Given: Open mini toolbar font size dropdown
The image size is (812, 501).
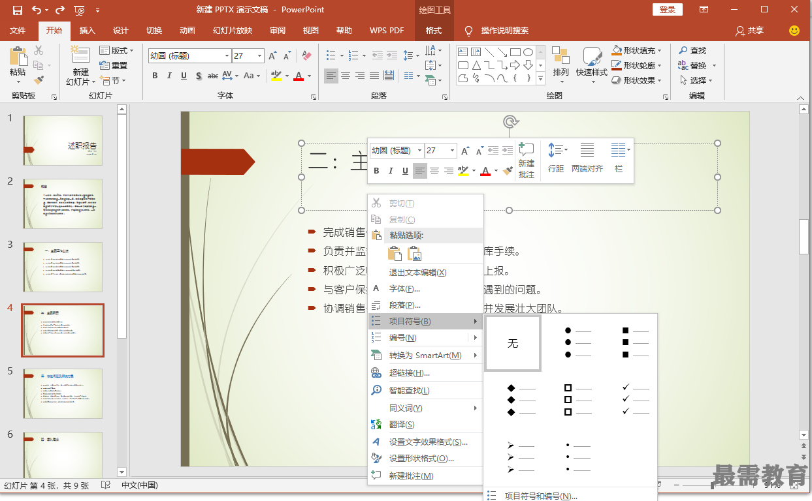Looking at the screenshot, I should pos(452,151).
